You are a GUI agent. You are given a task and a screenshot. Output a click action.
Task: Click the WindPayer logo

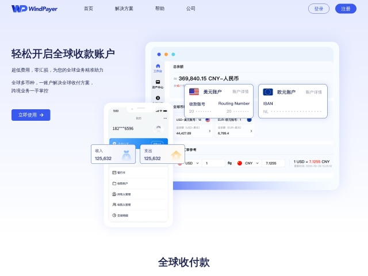[x=34, y=9]
